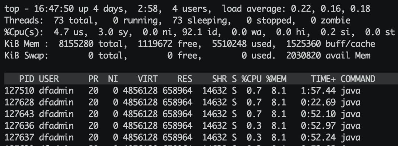
Task: Click the load average 0.22 value
Action: coord(301,9)
